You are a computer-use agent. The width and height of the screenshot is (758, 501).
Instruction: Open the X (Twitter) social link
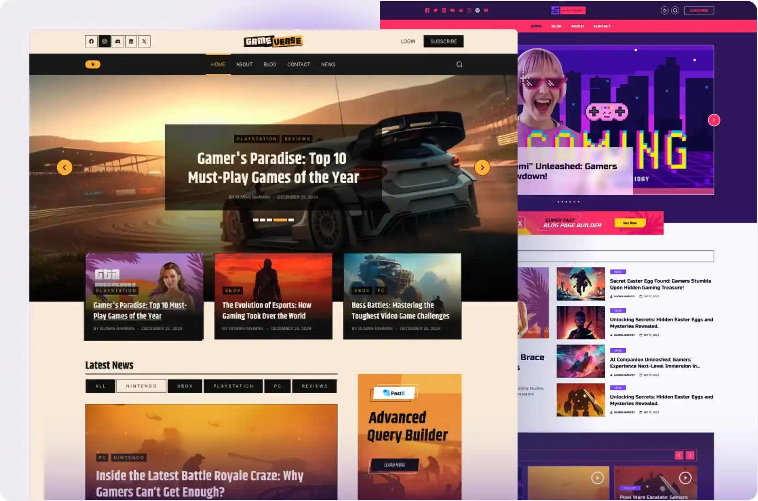(x=145, y=41)
